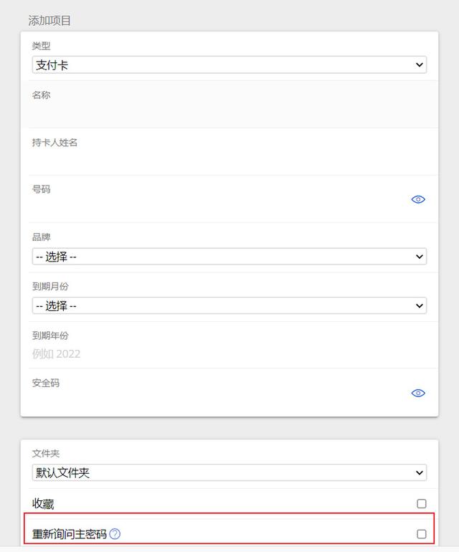Expand the 品牌 selection dropdown
This screenshot has height=552, width=459.
229,257
